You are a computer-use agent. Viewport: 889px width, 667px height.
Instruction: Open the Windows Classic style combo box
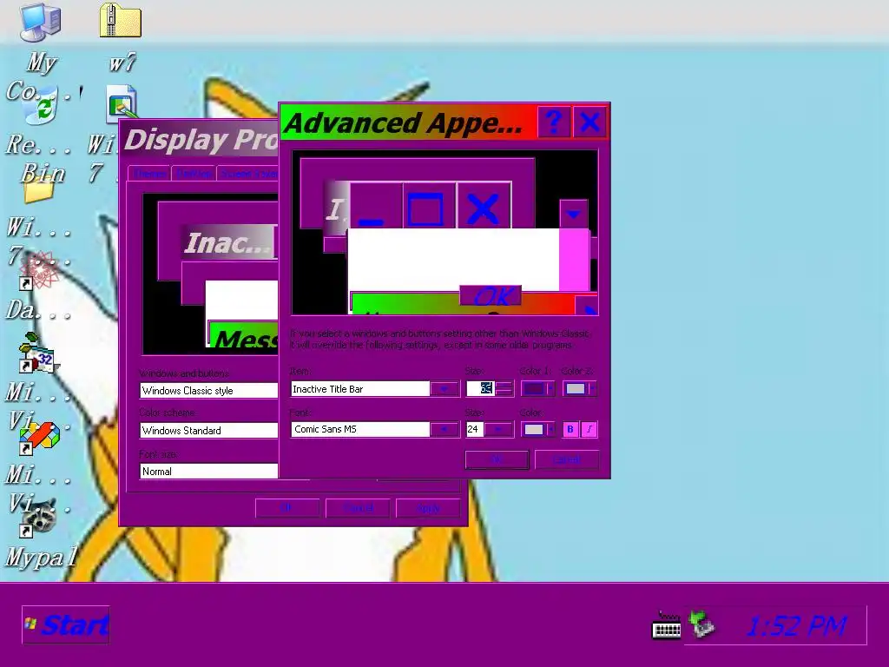(x=208, y=390)
